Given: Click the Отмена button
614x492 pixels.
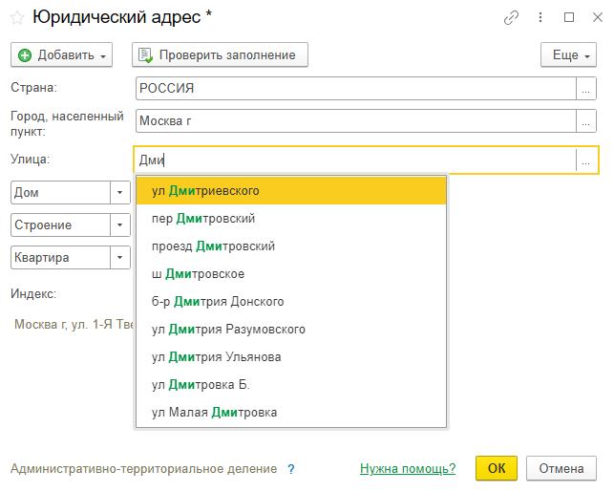Looking at the screenshot, I should click(561, 468).
